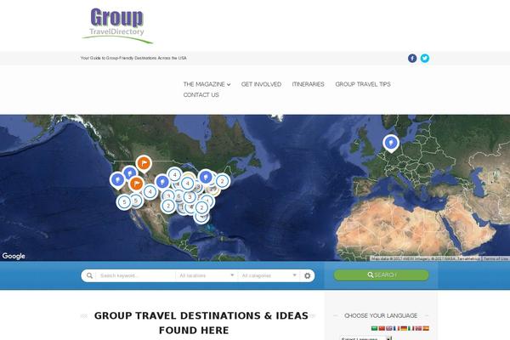Switch language using the Arabic flag
Image resolution: width=510 pixels, height=340 pixels.
(x=375, y=328)
